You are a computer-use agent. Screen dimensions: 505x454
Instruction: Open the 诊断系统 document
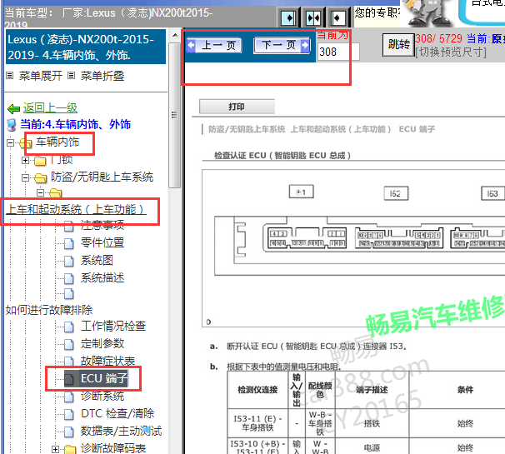(x=102, y=396)
